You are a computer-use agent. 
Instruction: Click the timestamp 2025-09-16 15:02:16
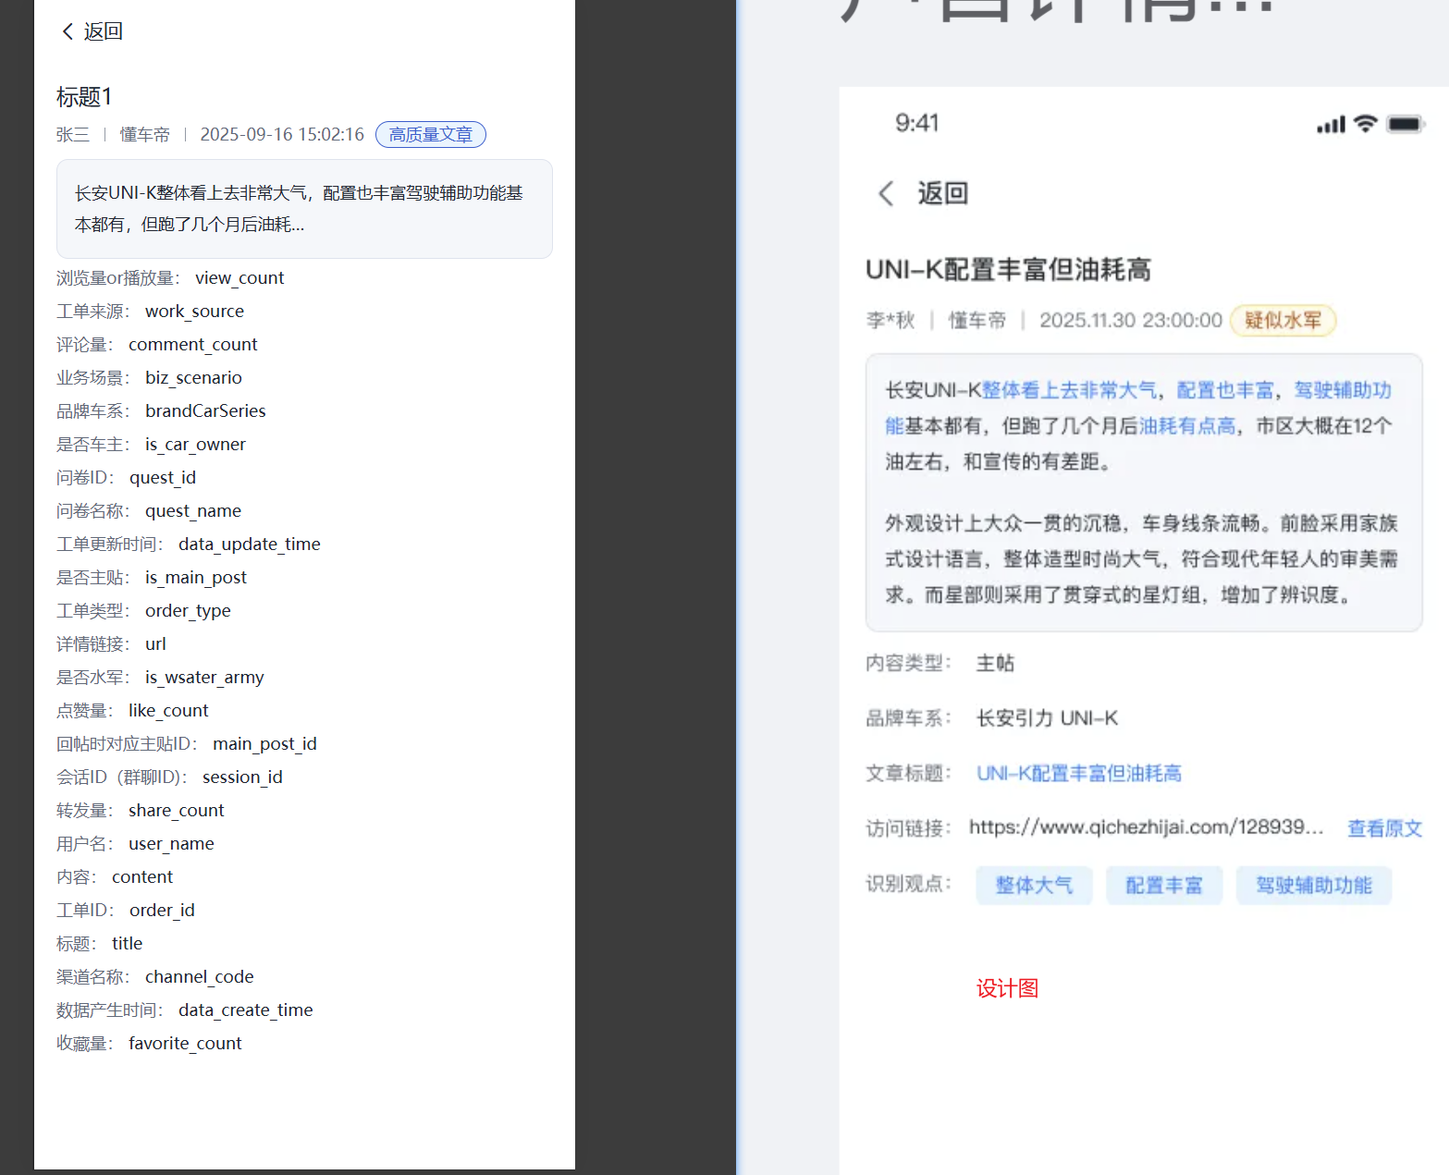282,135
